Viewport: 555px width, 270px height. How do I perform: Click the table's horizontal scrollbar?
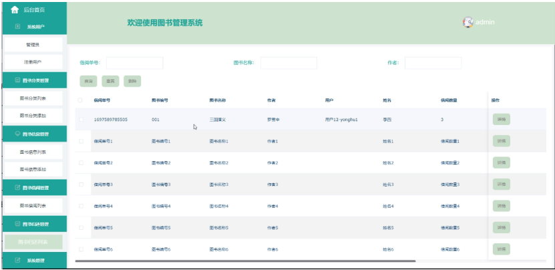pos(245,261)
